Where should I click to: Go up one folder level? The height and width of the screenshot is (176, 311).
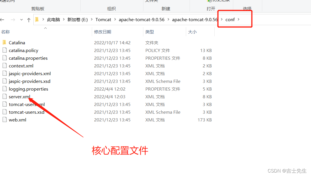coord(29,20)
